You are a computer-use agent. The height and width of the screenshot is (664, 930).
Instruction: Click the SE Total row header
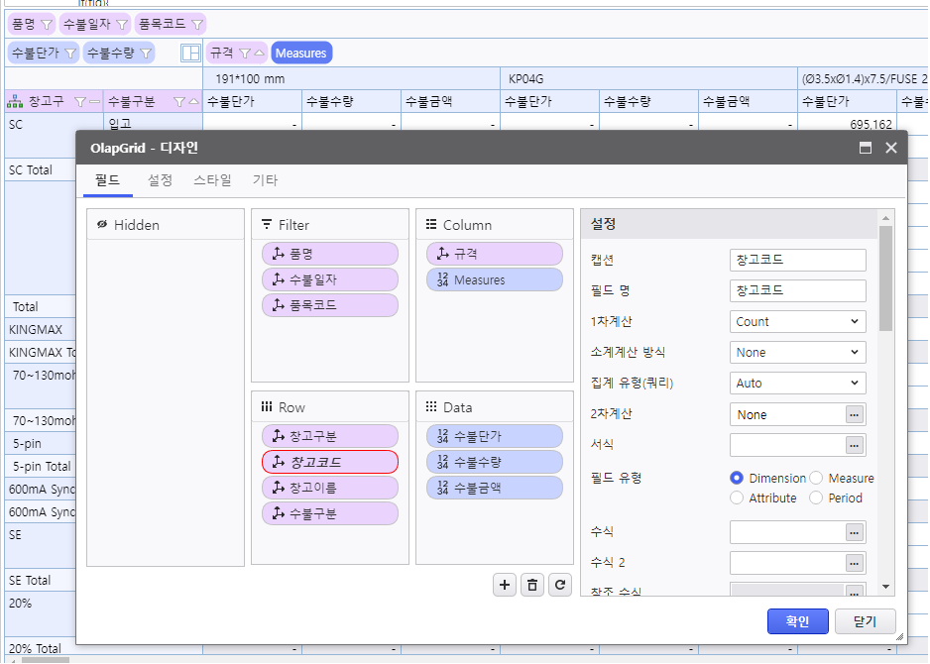41,581
